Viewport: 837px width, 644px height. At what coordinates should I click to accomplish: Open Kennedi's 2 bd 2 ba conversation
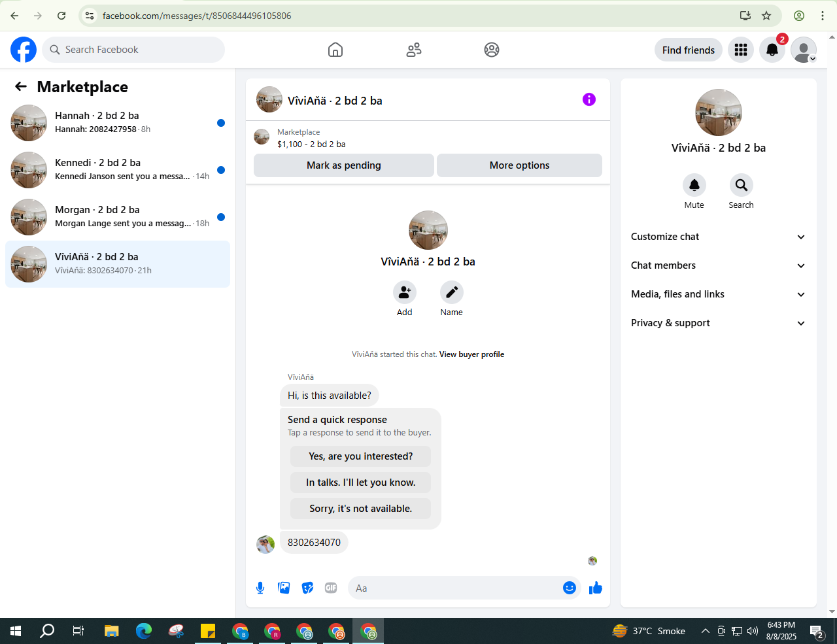pyautogui.click(x=118, y=170)
